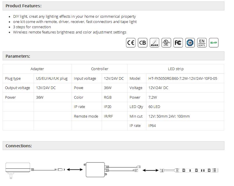The image size is (234, 186).
Task: Click the Adapter column heading
Action: coord(37,69)
